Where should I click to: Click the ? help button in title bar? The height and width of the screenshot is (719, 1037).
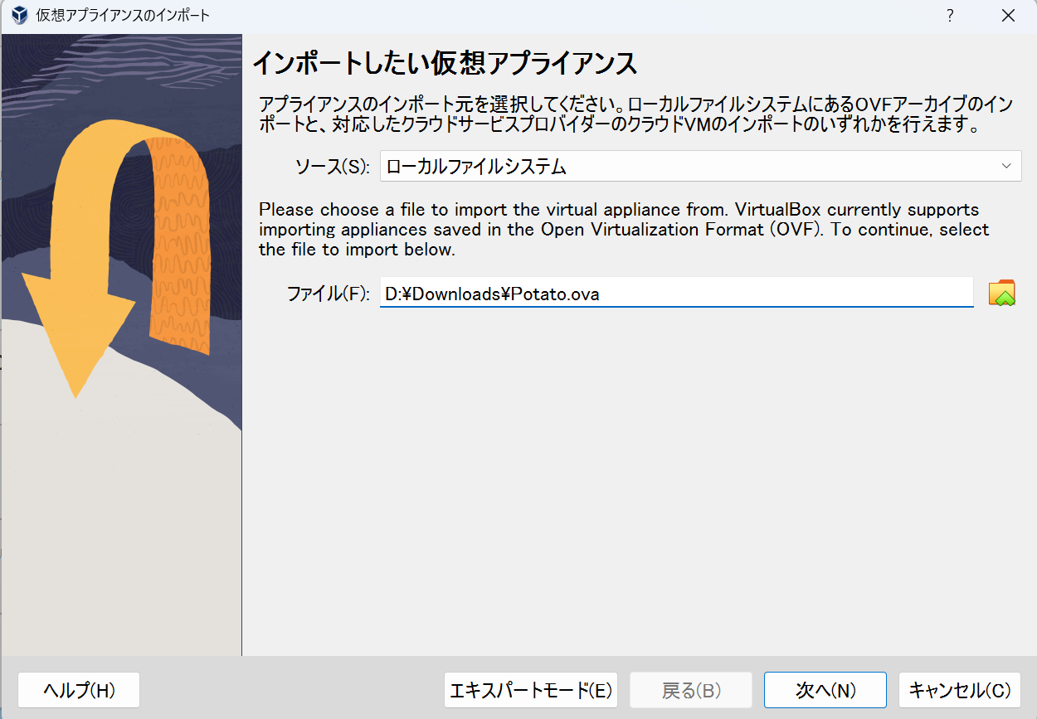tap(950, 16)
